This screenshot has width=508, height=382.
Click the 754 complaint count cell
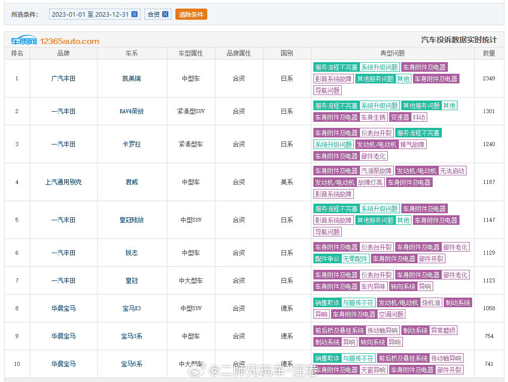click(x=489, y=336)
